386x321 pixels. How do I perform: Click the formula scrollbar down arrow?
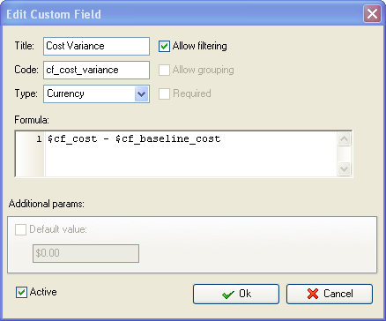[344, 168]
